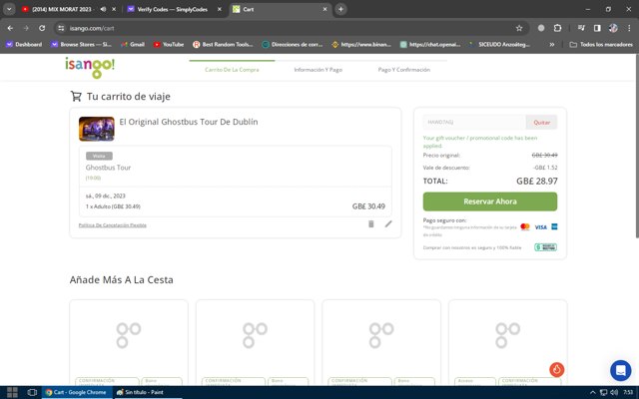Open the Best Random Tools bookmark
The image size is (639, 399).
point(223,44)
